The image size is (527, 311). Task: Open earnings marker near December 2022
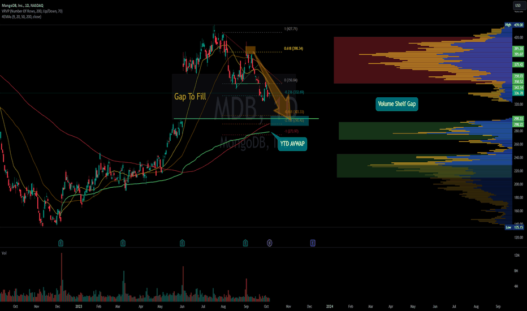pos(61,243)
